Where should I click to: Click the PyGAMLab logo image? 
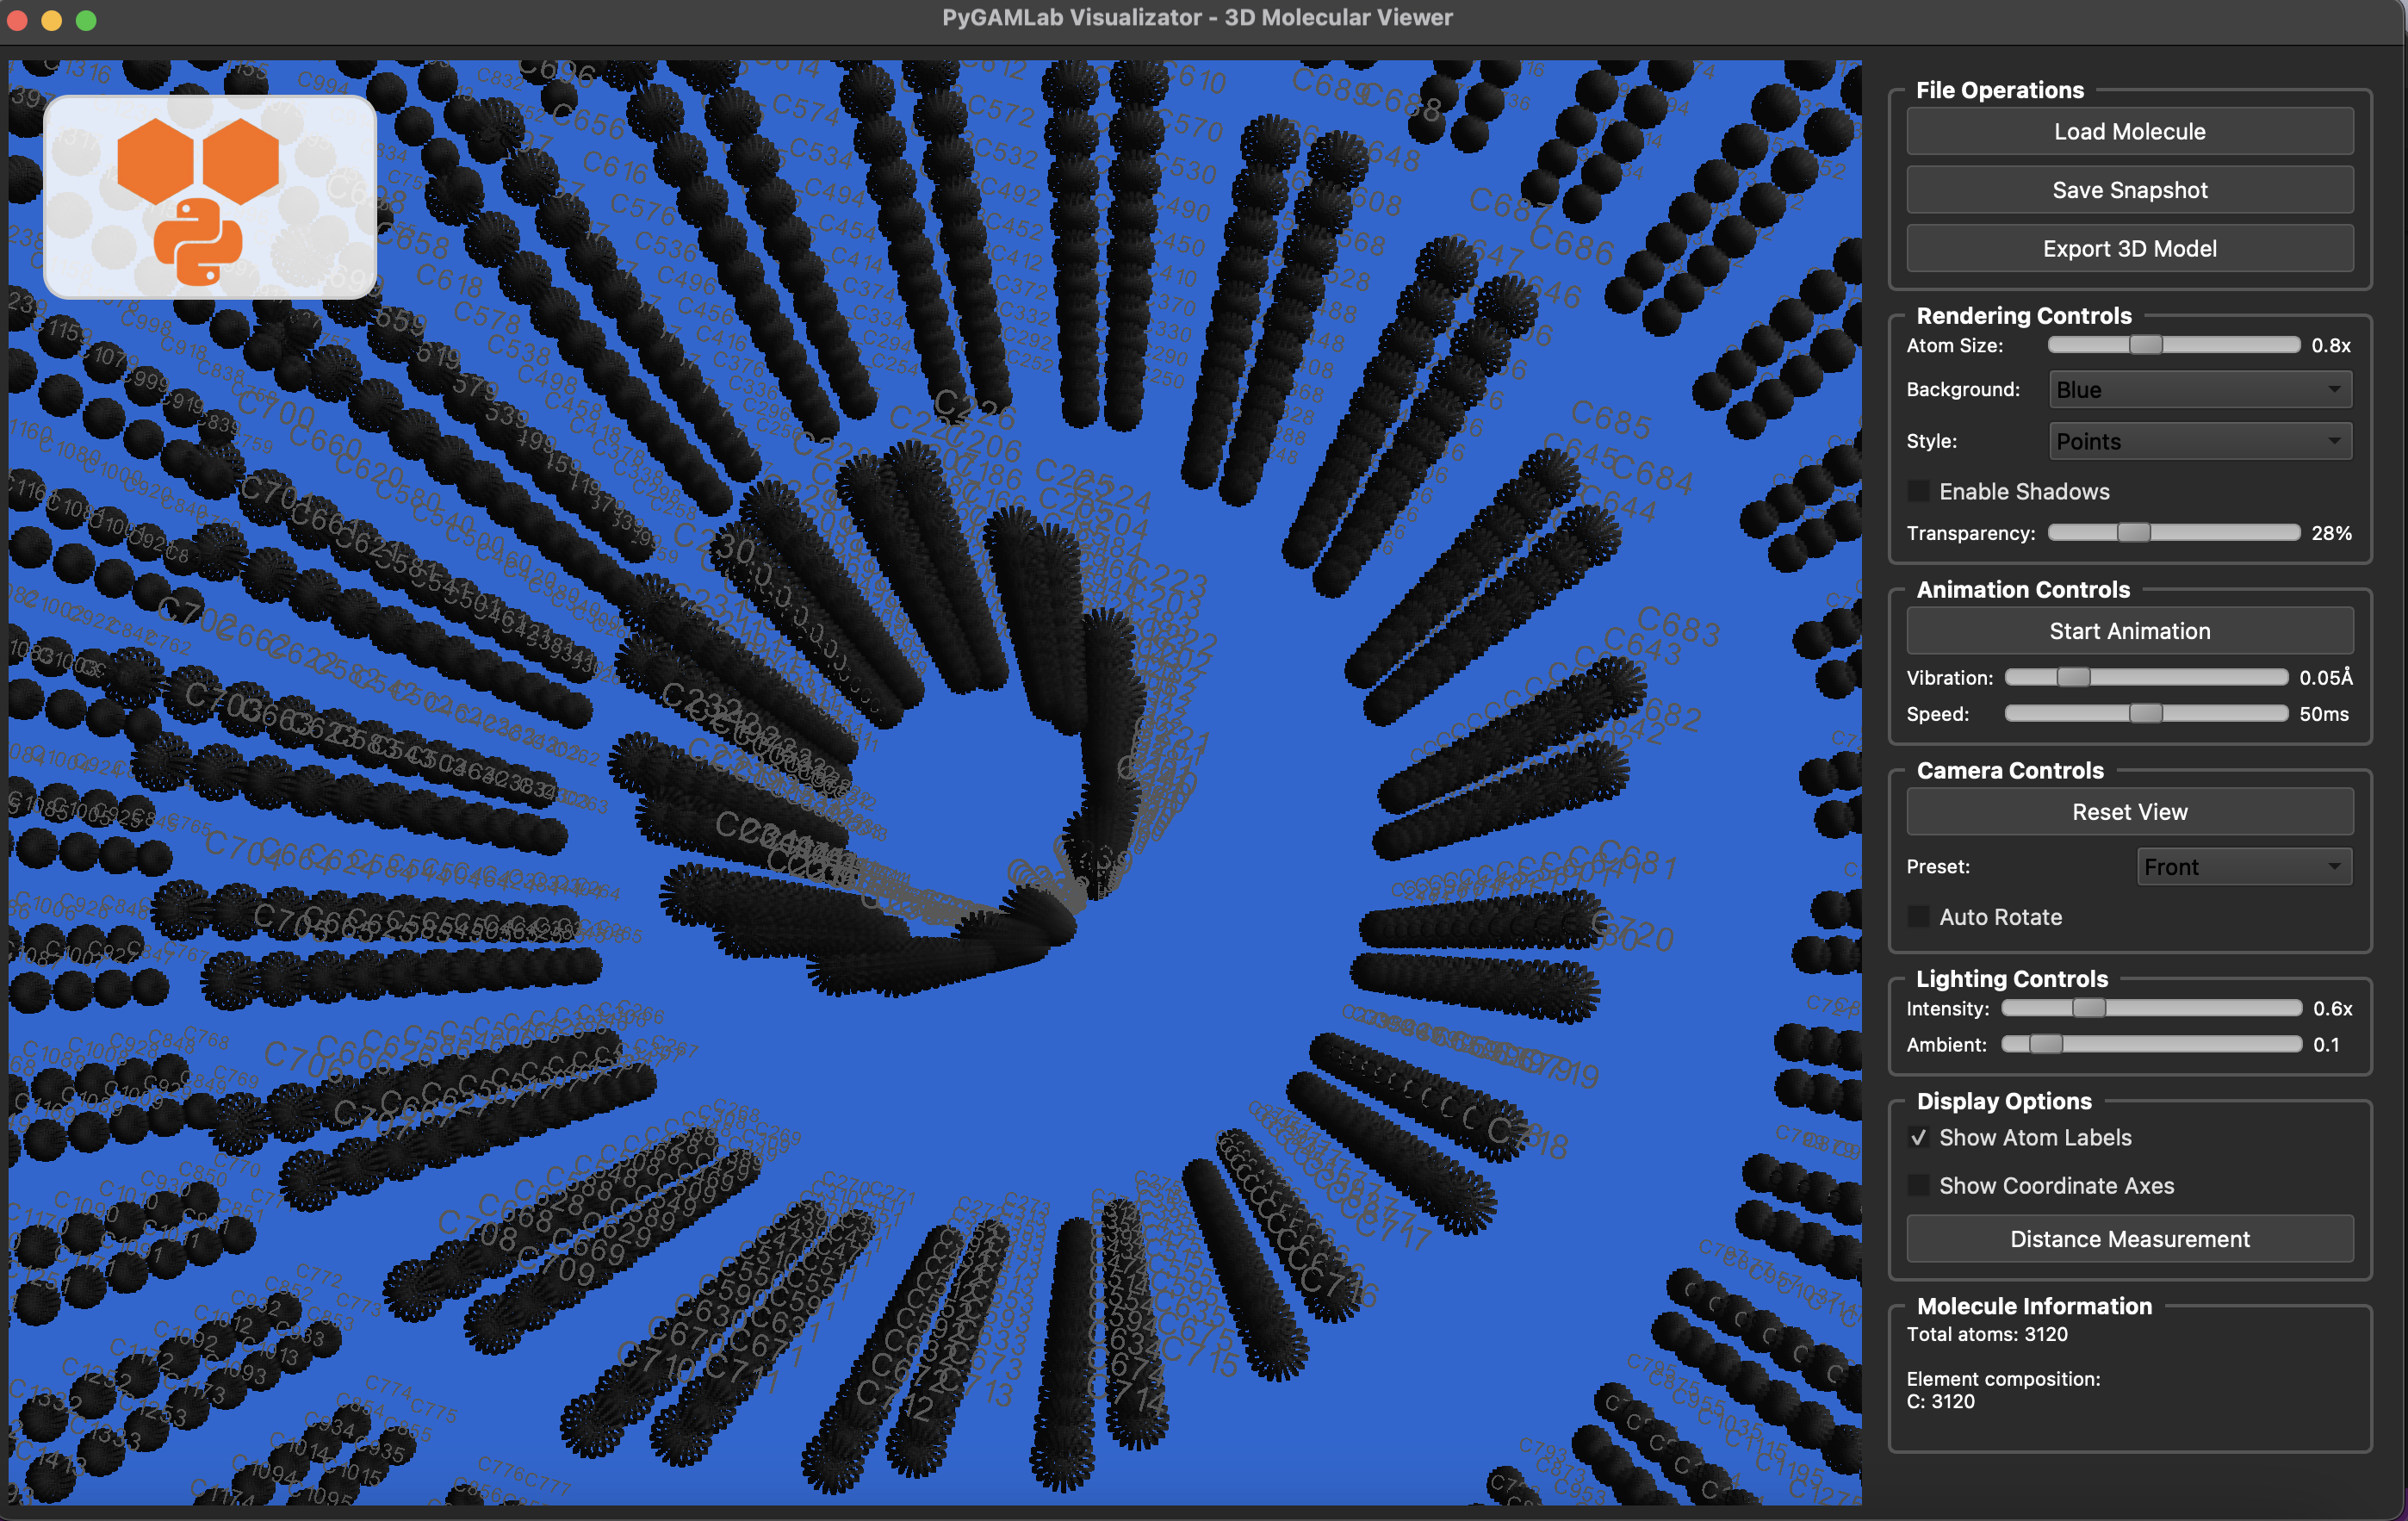210,197
